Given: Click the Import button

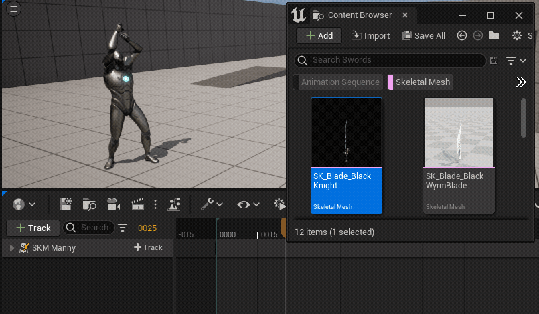Looking at the screenshot, I should (370, 35).
